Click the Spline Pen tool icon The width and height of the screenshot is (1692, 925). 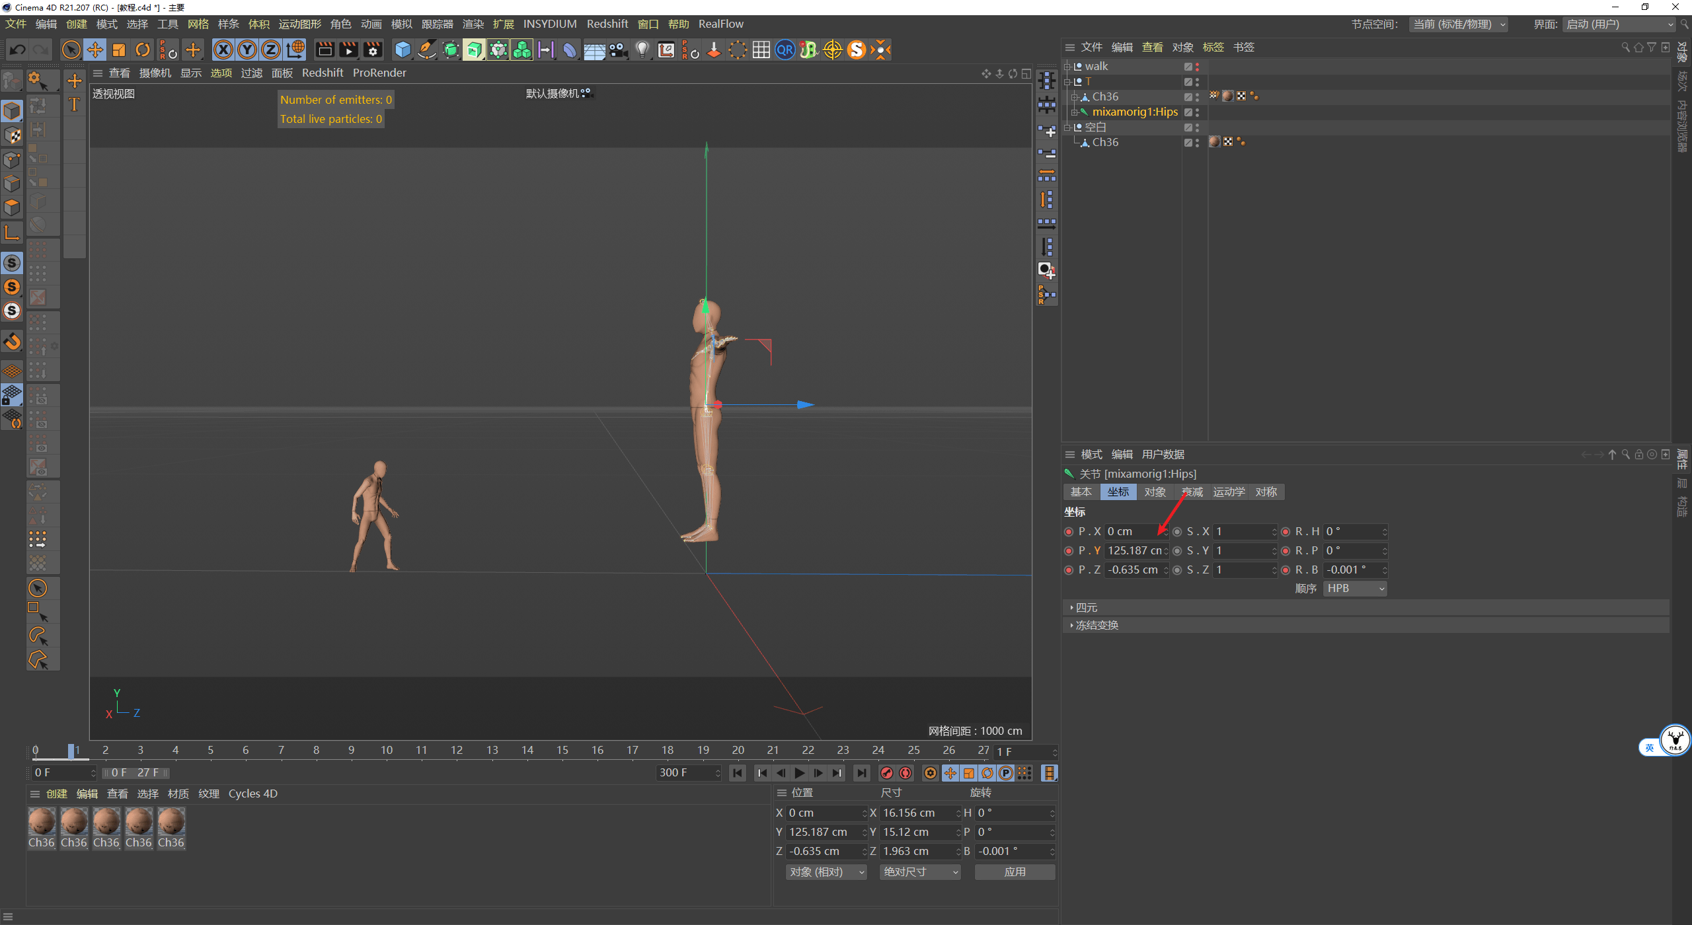[x=427, y=50]
